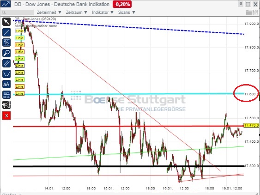The height and width of the screenshot is (195, 260).
Task: Open the Zeitraum dropdown
Action: (x=77, y=12)
